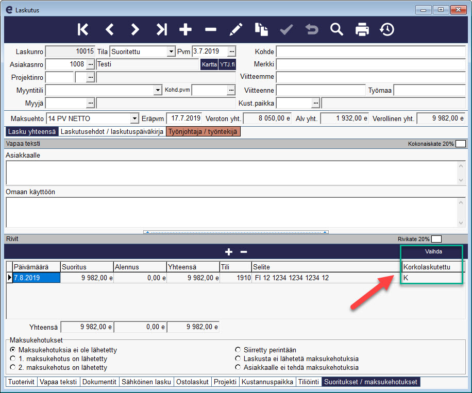Go to first invoice record
The height and width of the screenshot is (393, 472).
tap(83, 29)
